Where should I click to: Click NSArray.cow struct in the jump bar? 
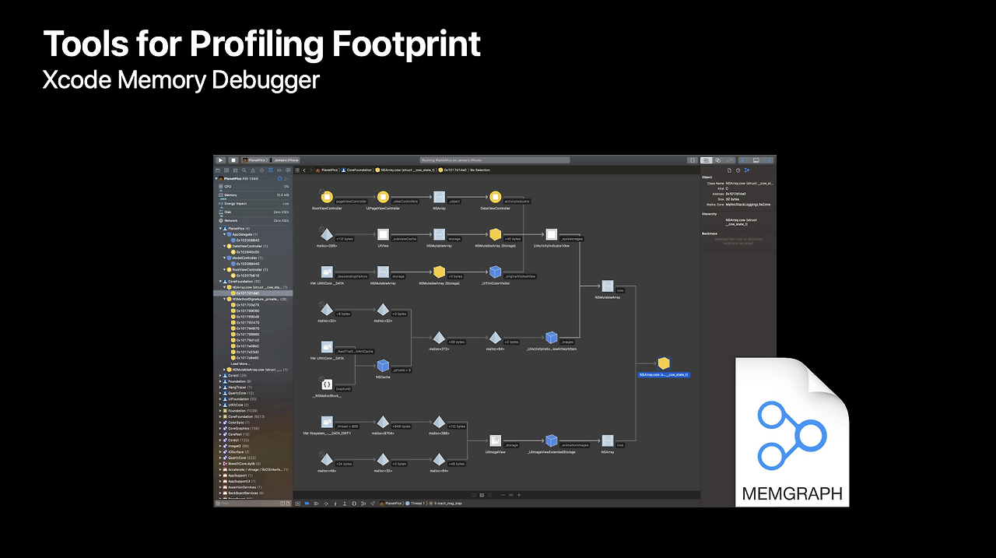(x=405, y=170)
